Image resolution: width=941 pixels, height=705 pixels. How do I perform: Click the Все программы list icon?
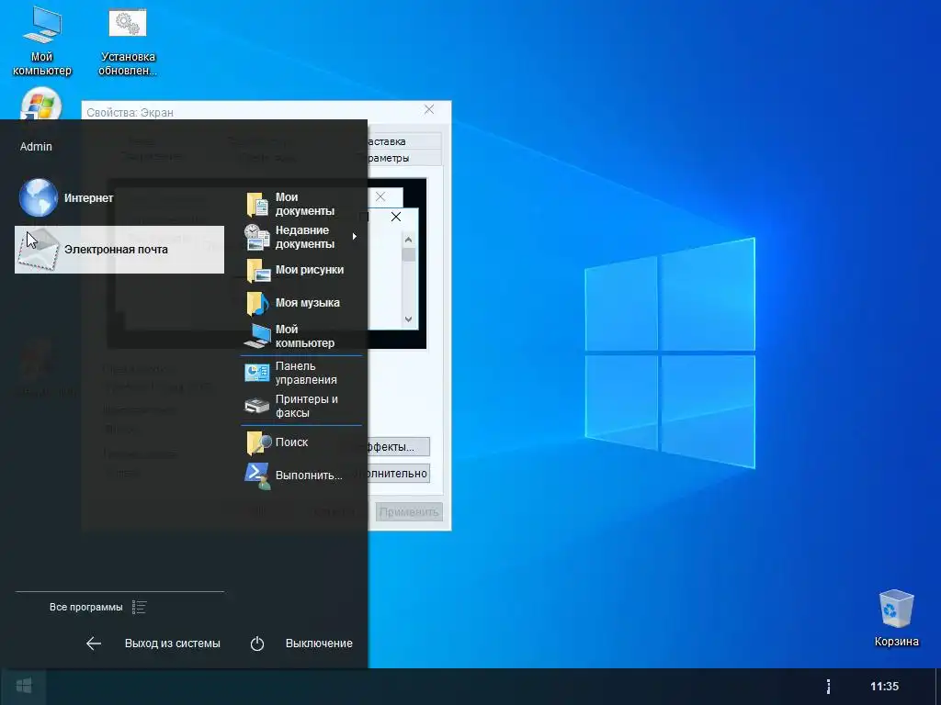tap(140, 608)
